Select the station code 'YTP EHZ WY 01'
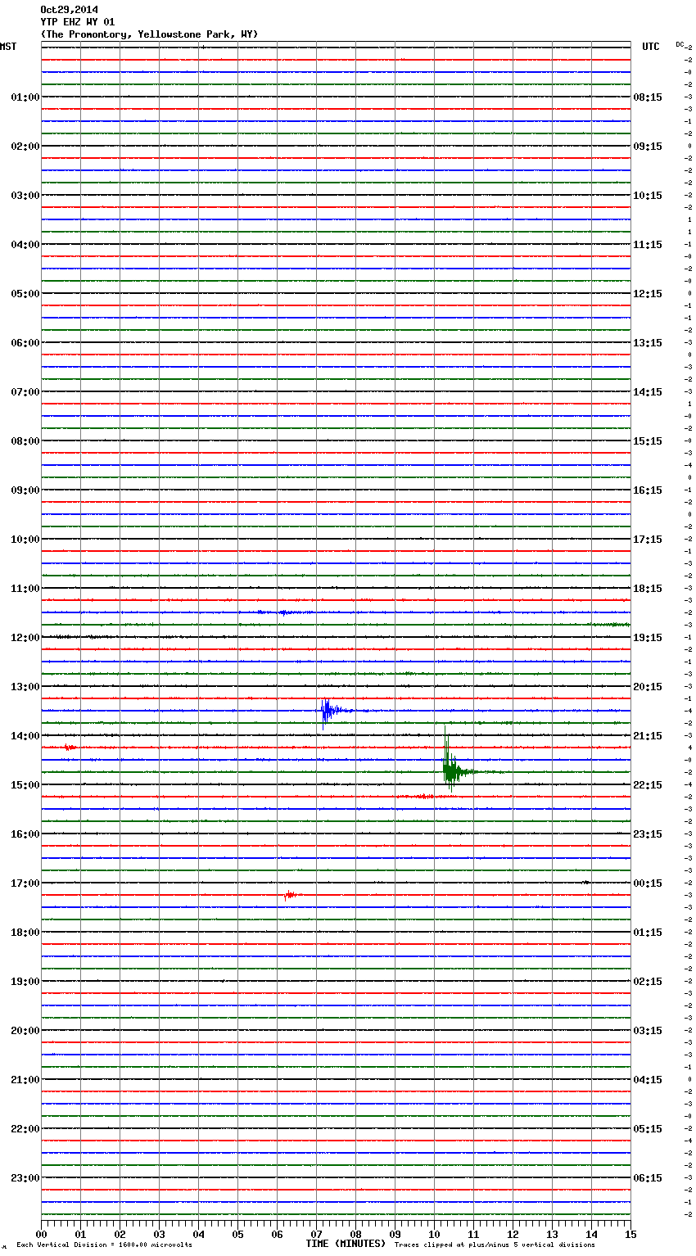Screen dimensions: 696x1256 click(78, 22)
